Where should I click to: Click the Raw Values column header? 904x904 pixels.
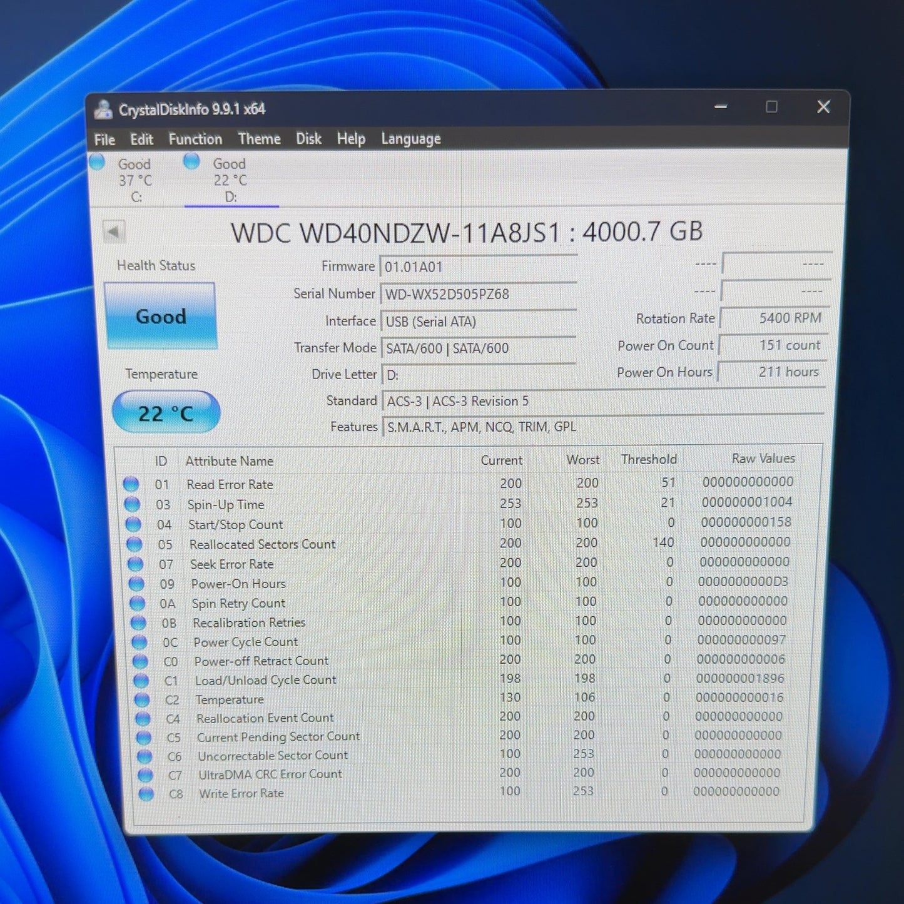click(763, 459)
